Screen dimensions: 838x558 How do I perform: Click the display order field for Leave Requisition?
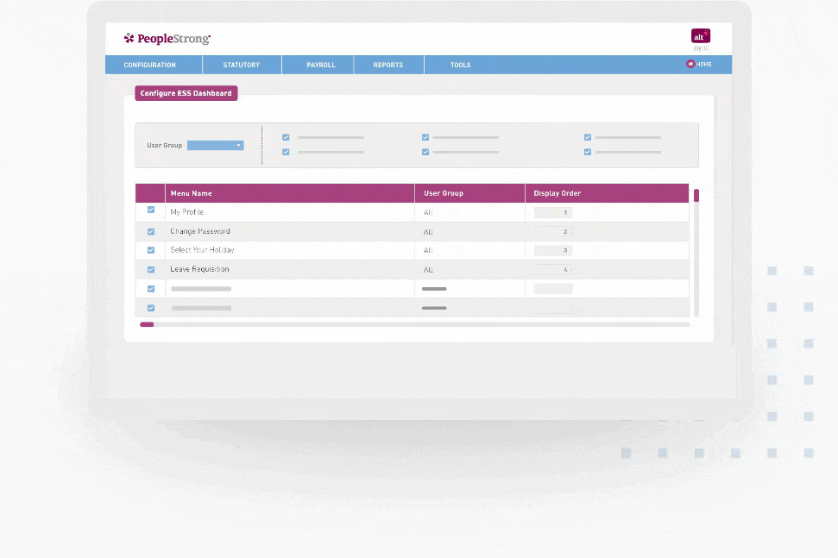coord(552,270)
